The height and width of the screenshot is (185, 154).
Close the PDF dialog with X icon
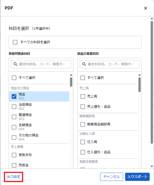(146, 8)
